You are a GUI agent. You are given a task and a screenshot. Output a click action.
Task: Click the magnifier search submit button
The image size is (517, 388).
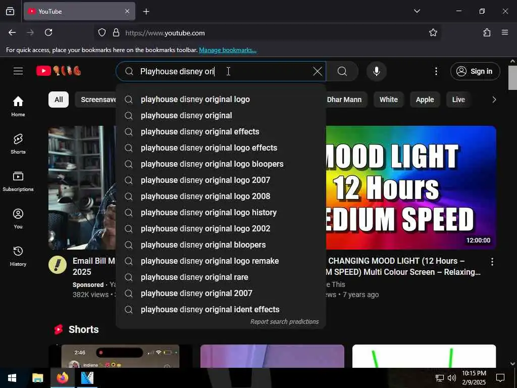pyautogui.click(x=342, y=71)
